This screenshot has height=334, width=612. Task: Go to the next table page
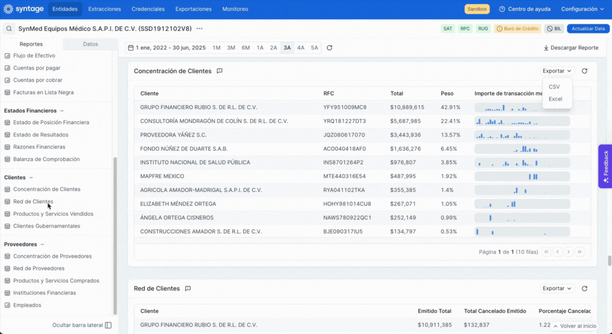click(569, 252)
